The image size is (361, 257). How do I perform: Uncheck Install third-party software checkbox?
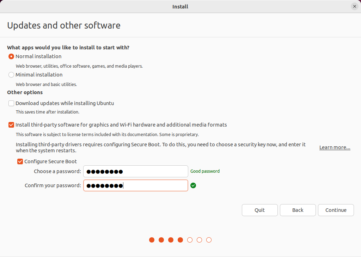tap(11, 125)
